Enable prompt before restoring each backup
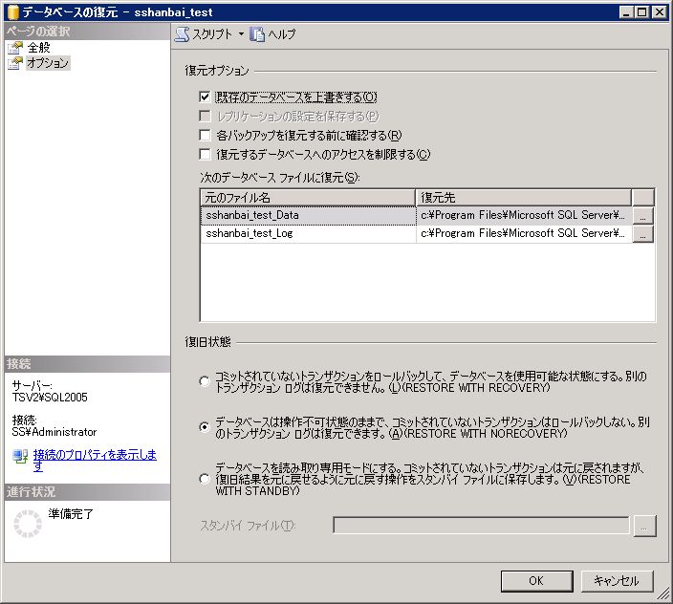 (205, 135)
